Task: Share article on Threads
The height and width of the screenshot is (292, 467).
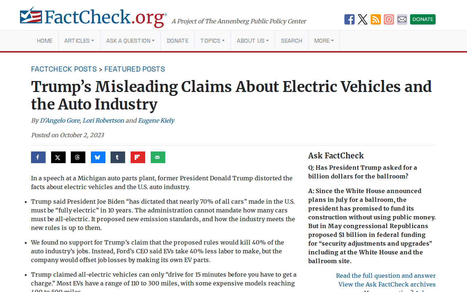Action: (78, 157)
